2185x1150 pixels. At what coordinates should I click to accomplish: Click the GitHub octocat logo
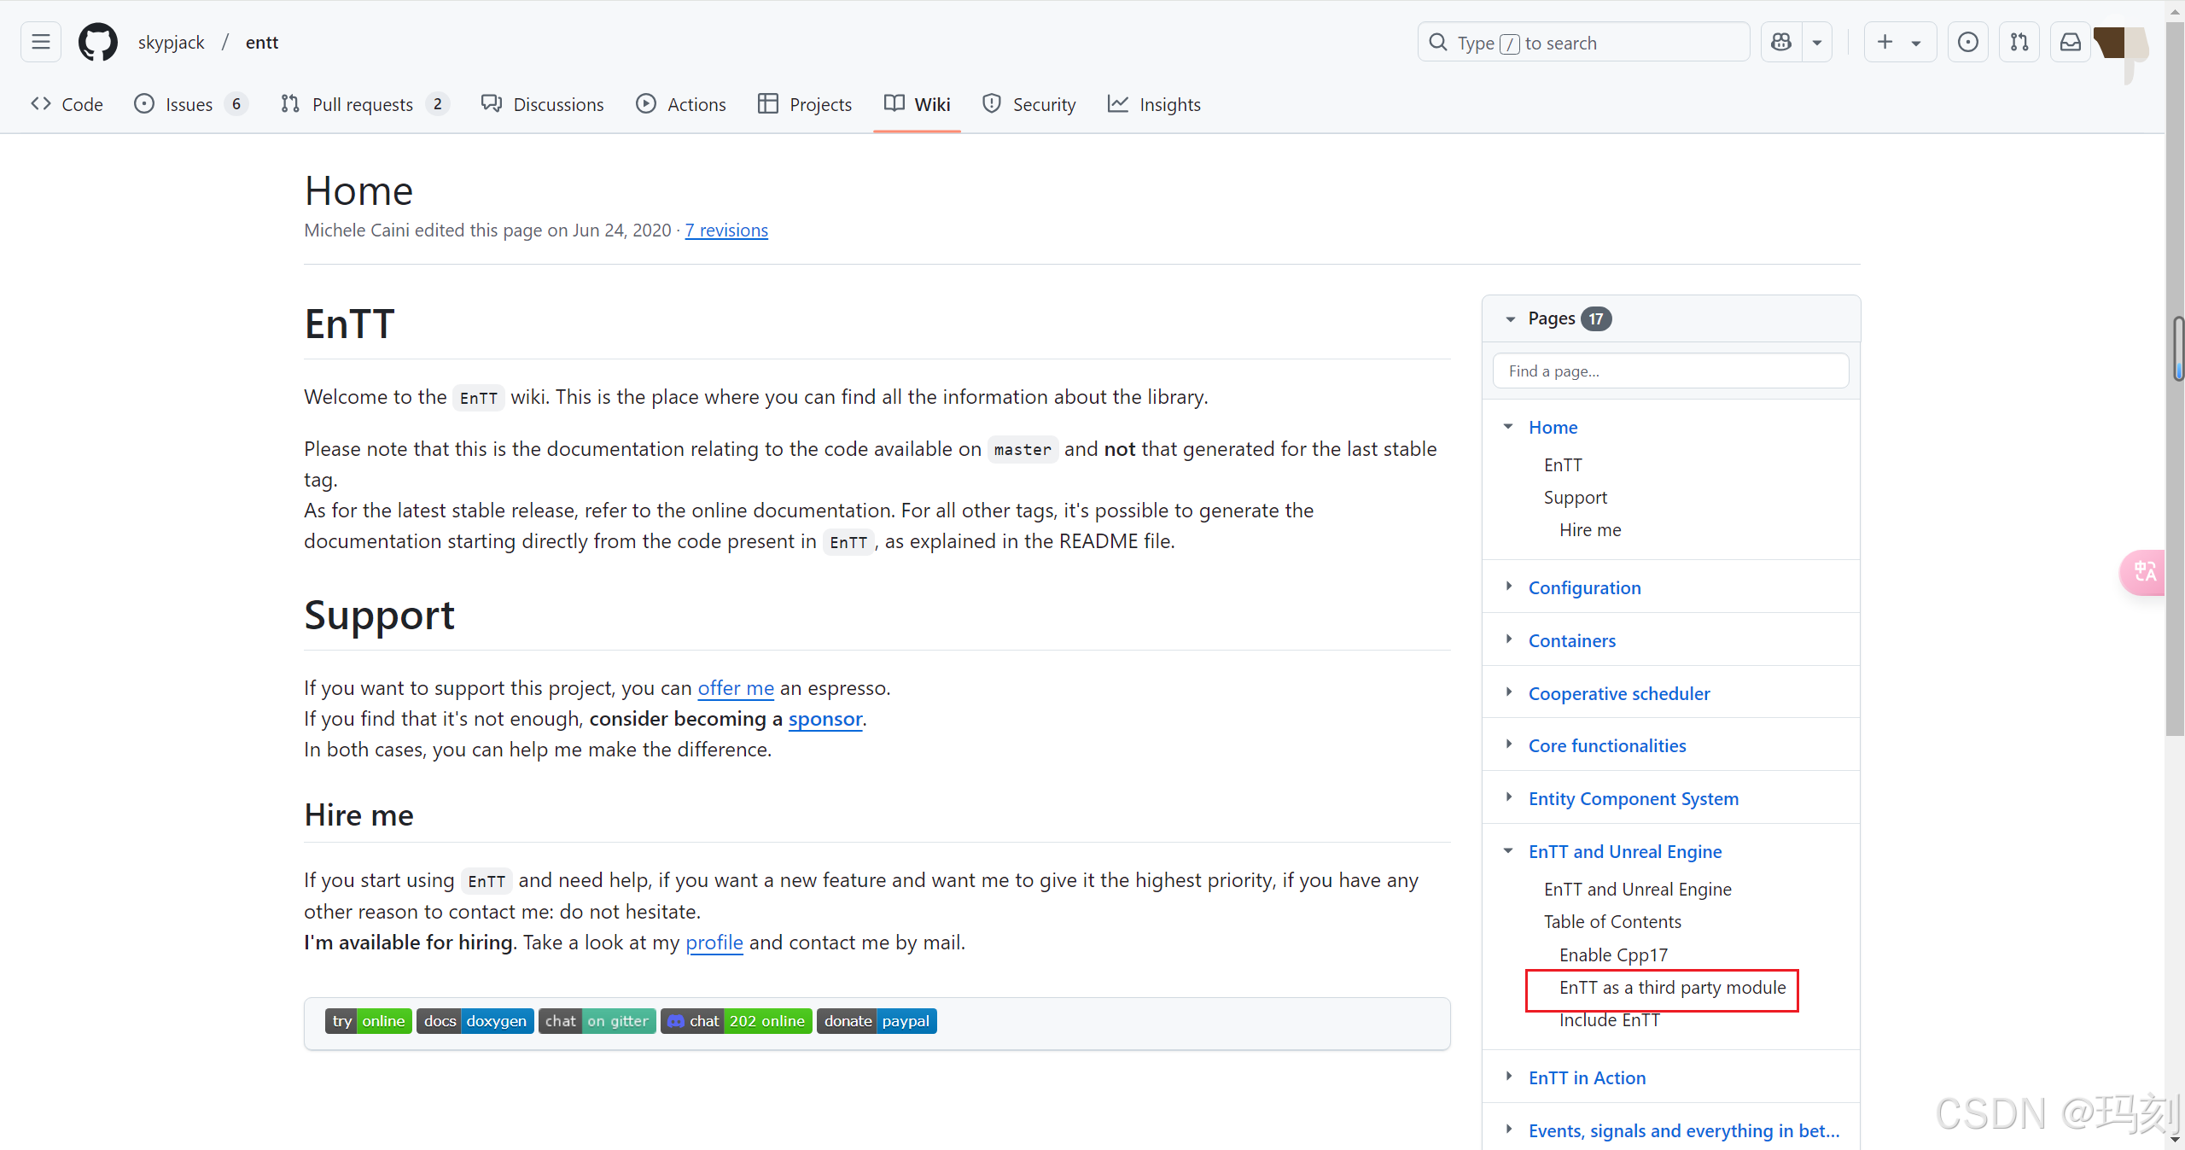98,42
